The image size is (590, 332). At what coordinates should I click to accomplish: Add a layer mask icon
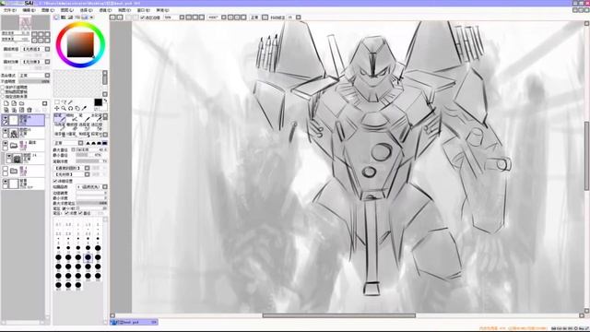point(45,103)
